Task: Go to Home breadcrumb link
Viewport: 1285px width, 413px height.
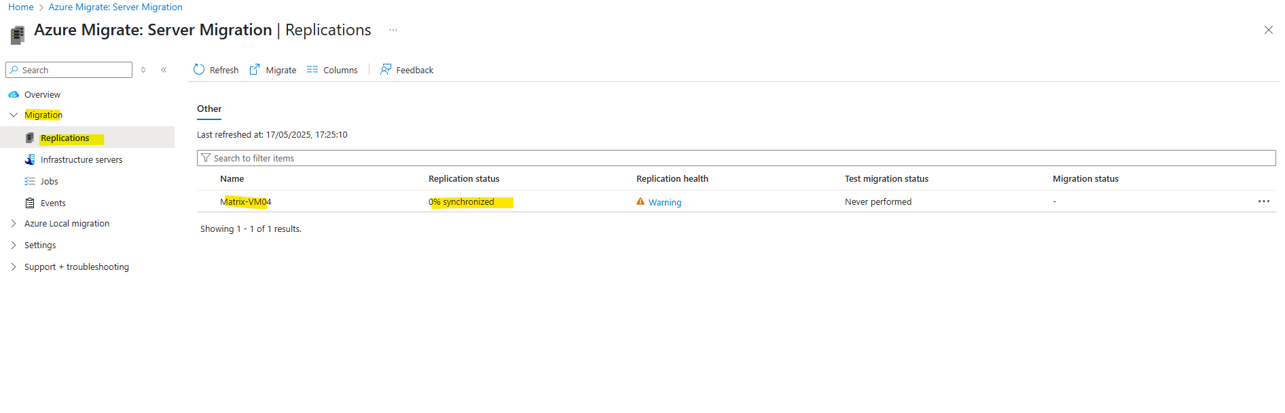Action: (21, 7)
